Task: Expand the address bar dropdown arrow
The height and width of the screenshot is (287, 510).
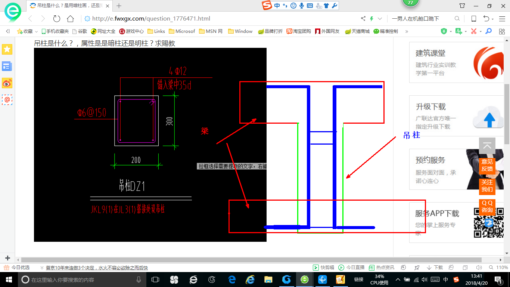Action: pyautogui.click(x=380, y=19)
